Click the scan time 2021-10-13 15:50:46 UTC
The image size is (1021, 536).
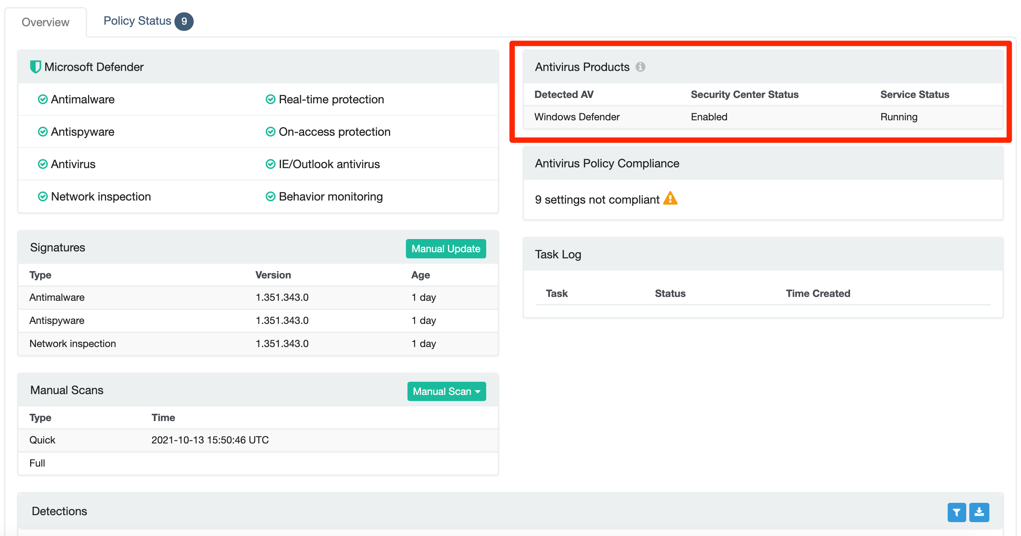[x=210, y=440]
